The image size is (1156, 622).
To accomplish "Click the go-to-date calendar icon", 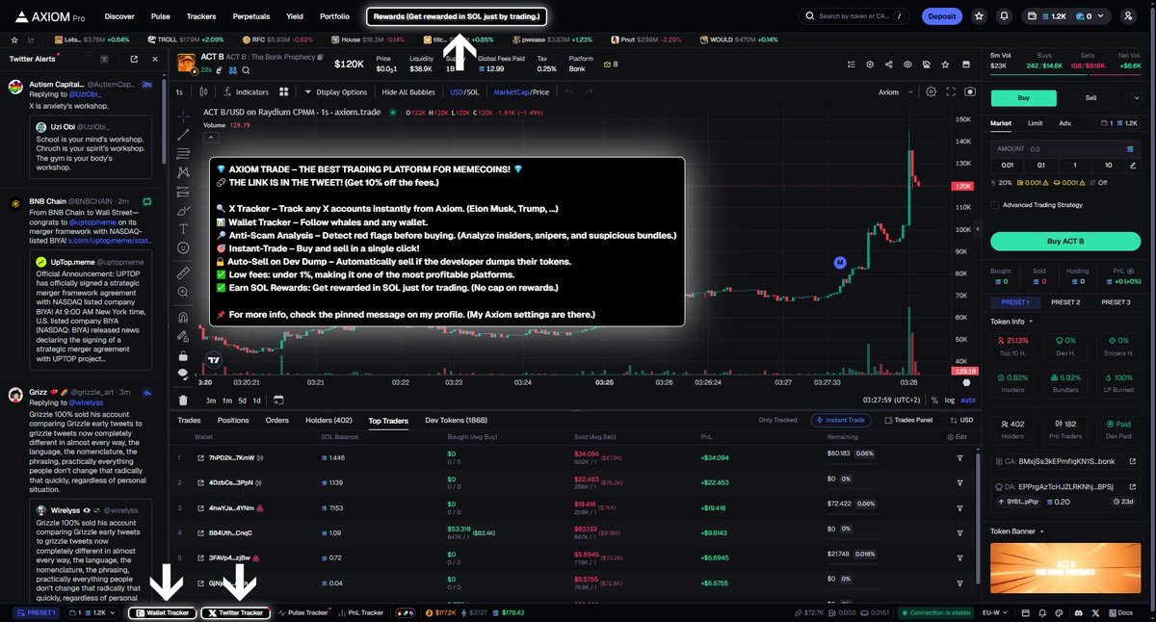I will coord(278,400).
